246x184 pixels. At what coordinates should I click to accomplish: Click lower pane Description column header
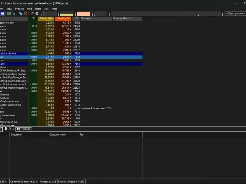click(x=29, y=135)
